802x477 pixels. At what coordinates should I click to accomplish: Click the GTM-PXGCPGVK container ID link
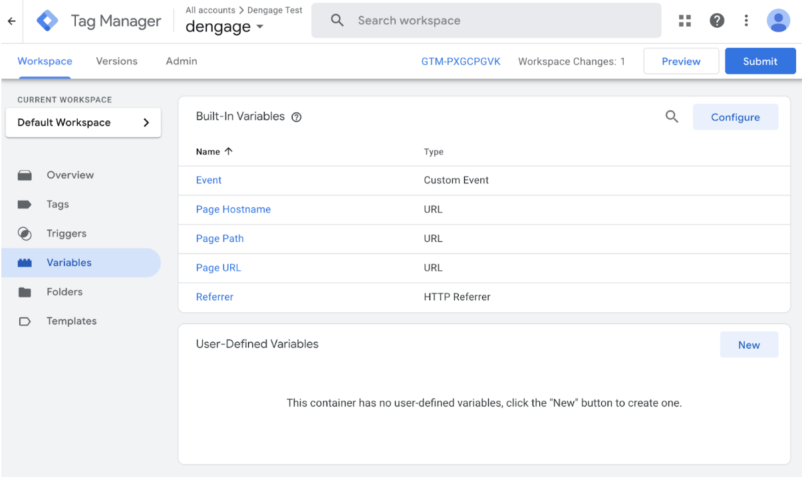461,61
